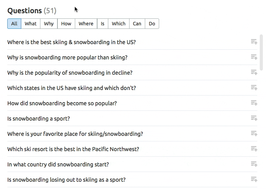The height and width of the screenshot is (189, 266).
Task: Filter by Which questions
Action: coord(118,24)
